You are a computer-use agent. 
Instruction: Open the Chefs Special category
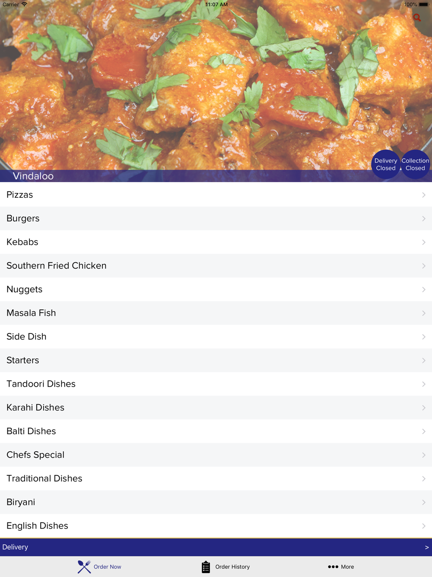coord(216,455)
